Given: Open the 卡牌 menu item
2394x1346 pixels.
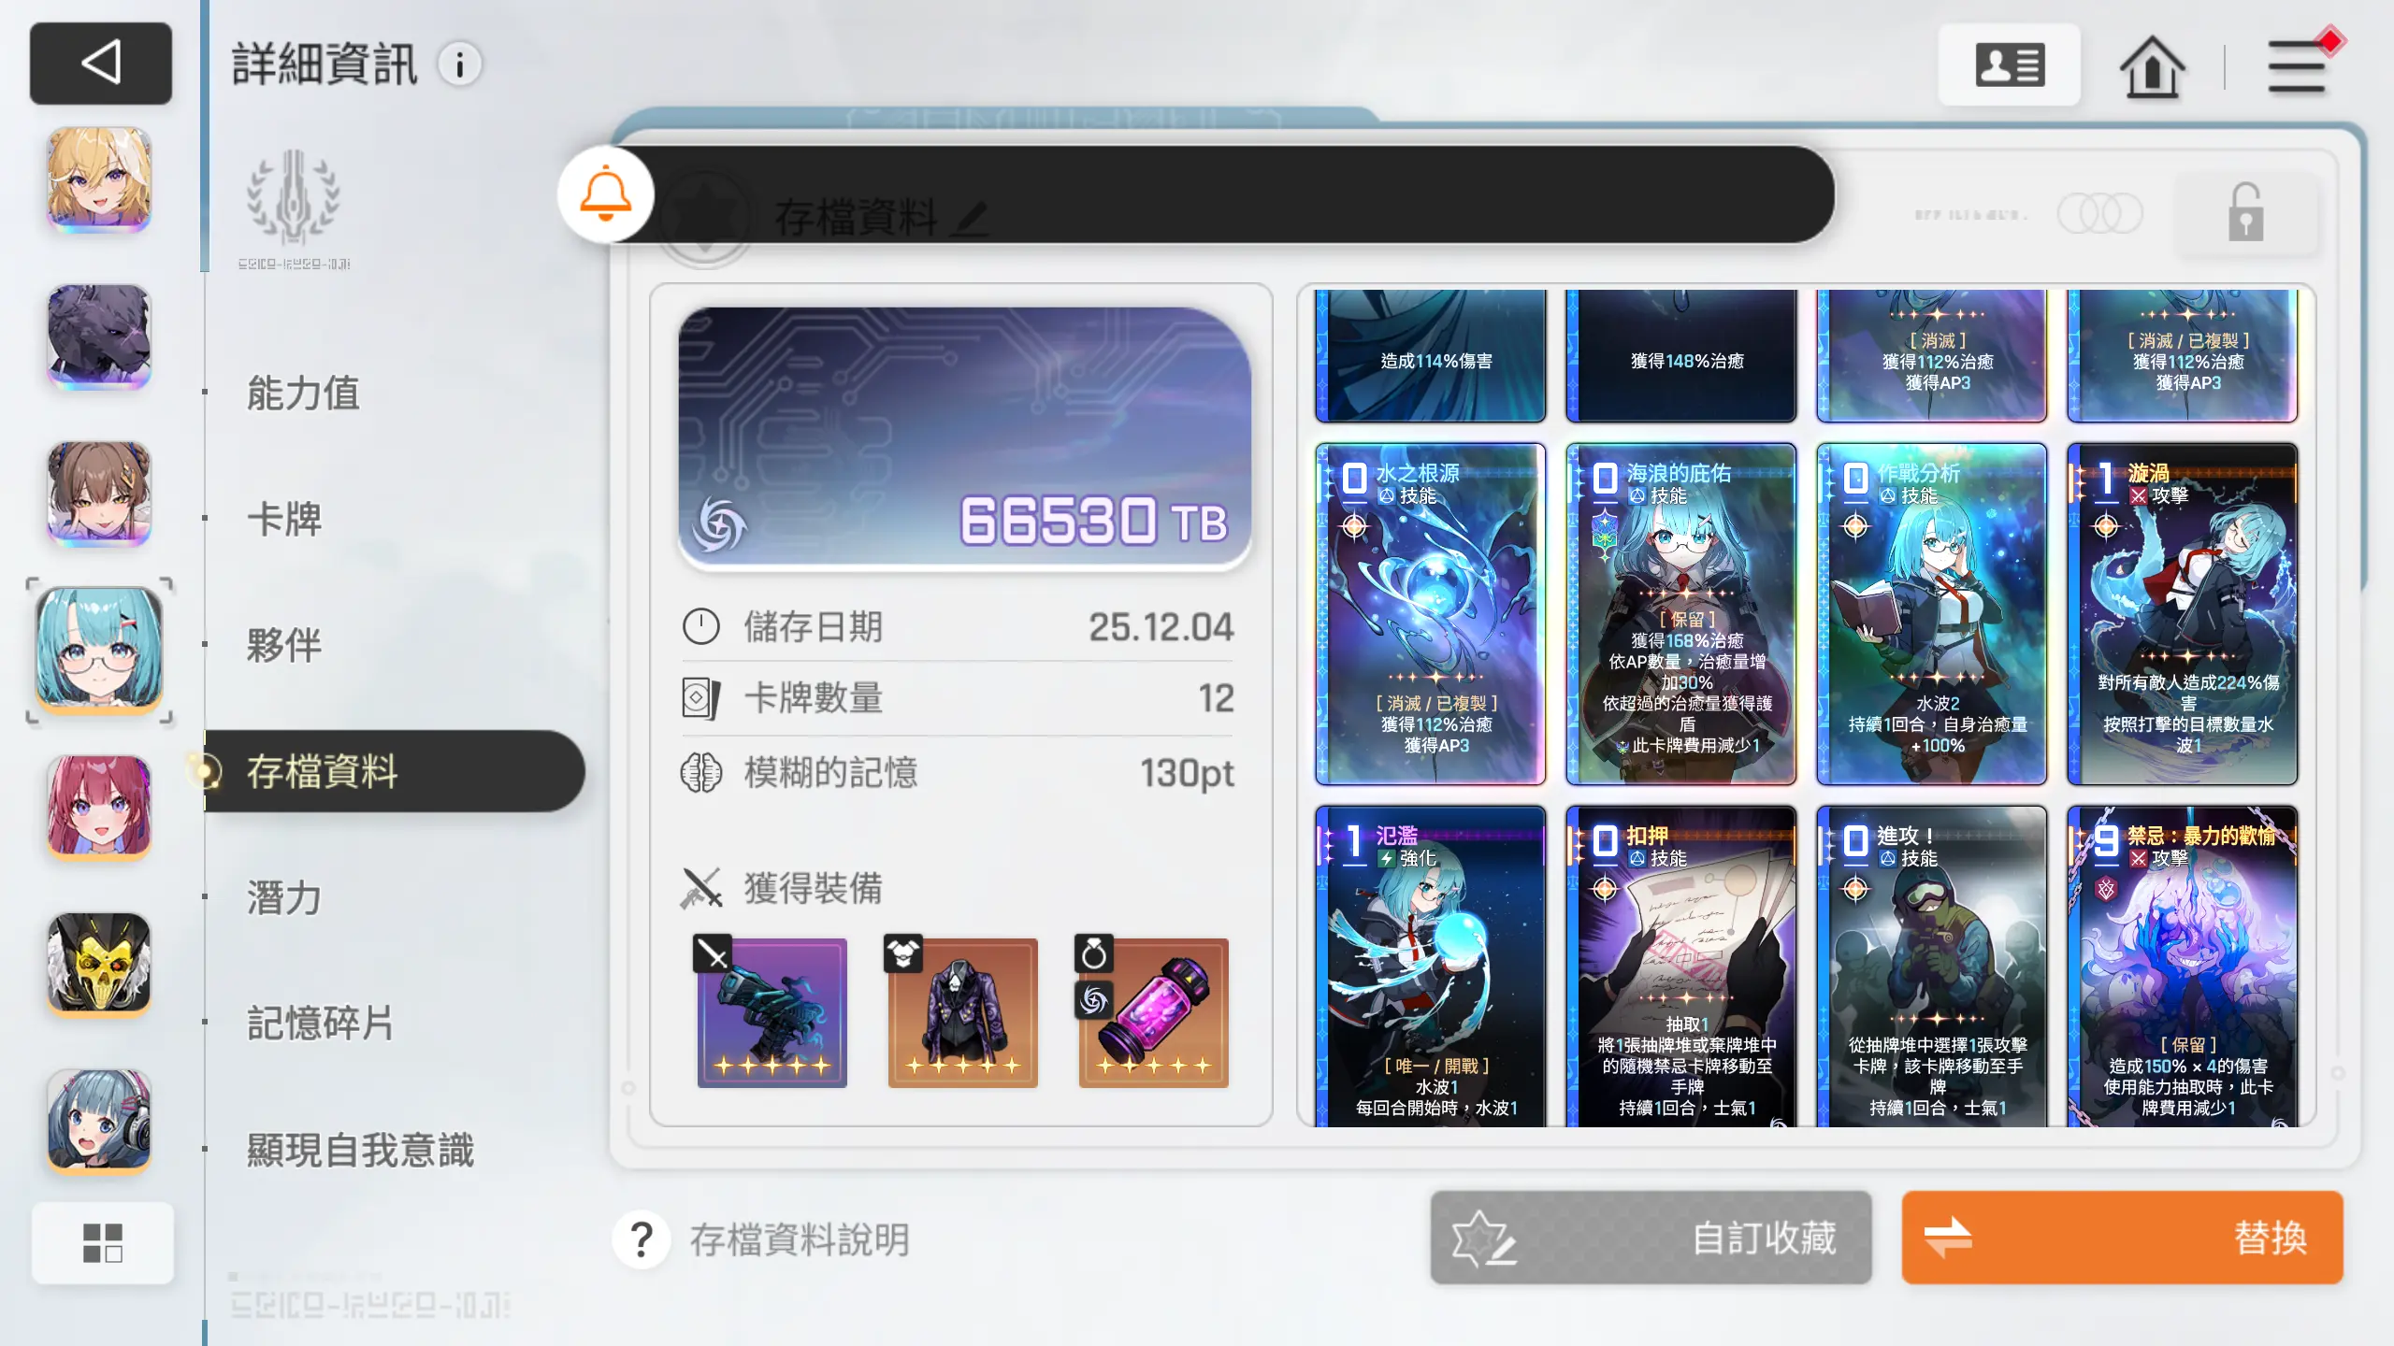Looking at the screenshot, I should tap(284, 519).
